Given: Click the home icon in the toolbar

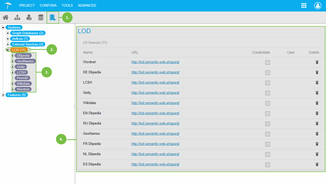Looking at the screenshot, I should (x=5, y=17).
